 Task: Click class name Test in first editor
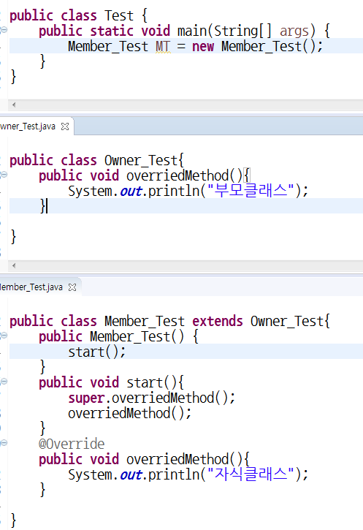click(119, 15)
